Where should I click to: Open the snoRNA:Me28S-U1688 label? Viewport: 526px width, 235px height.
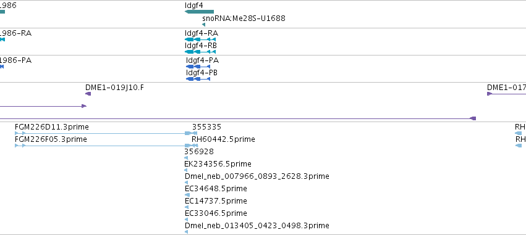[x=244, y=18]
